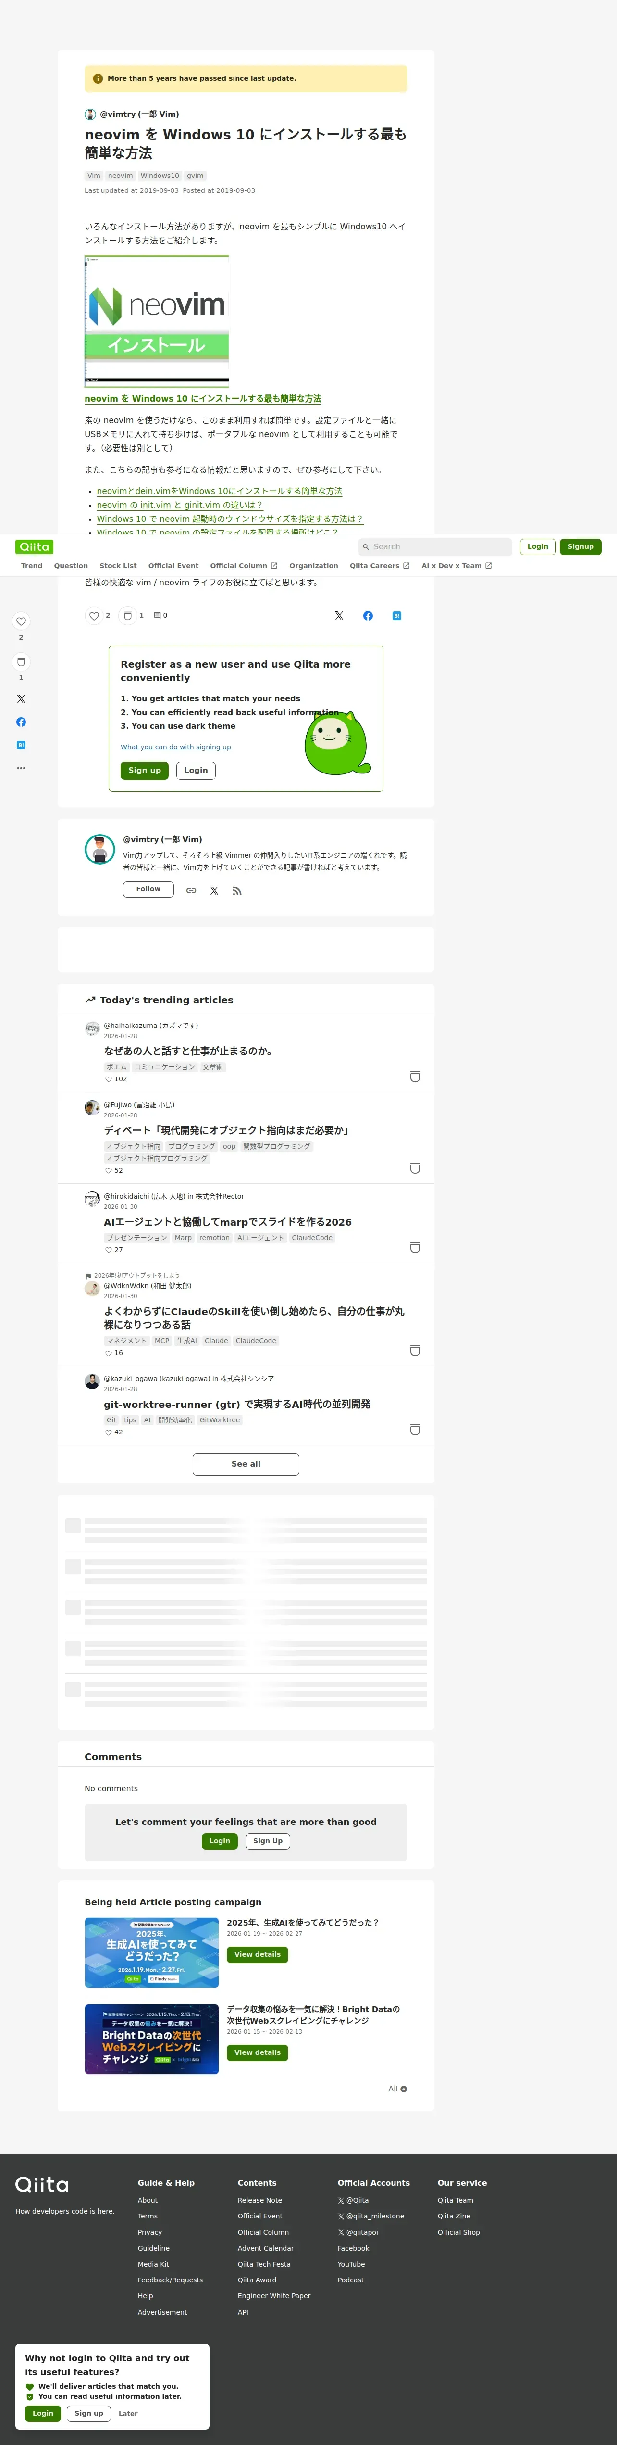Open the Stock List tab
Viewport: 617px width, 2445px height.
click(119, 566)
